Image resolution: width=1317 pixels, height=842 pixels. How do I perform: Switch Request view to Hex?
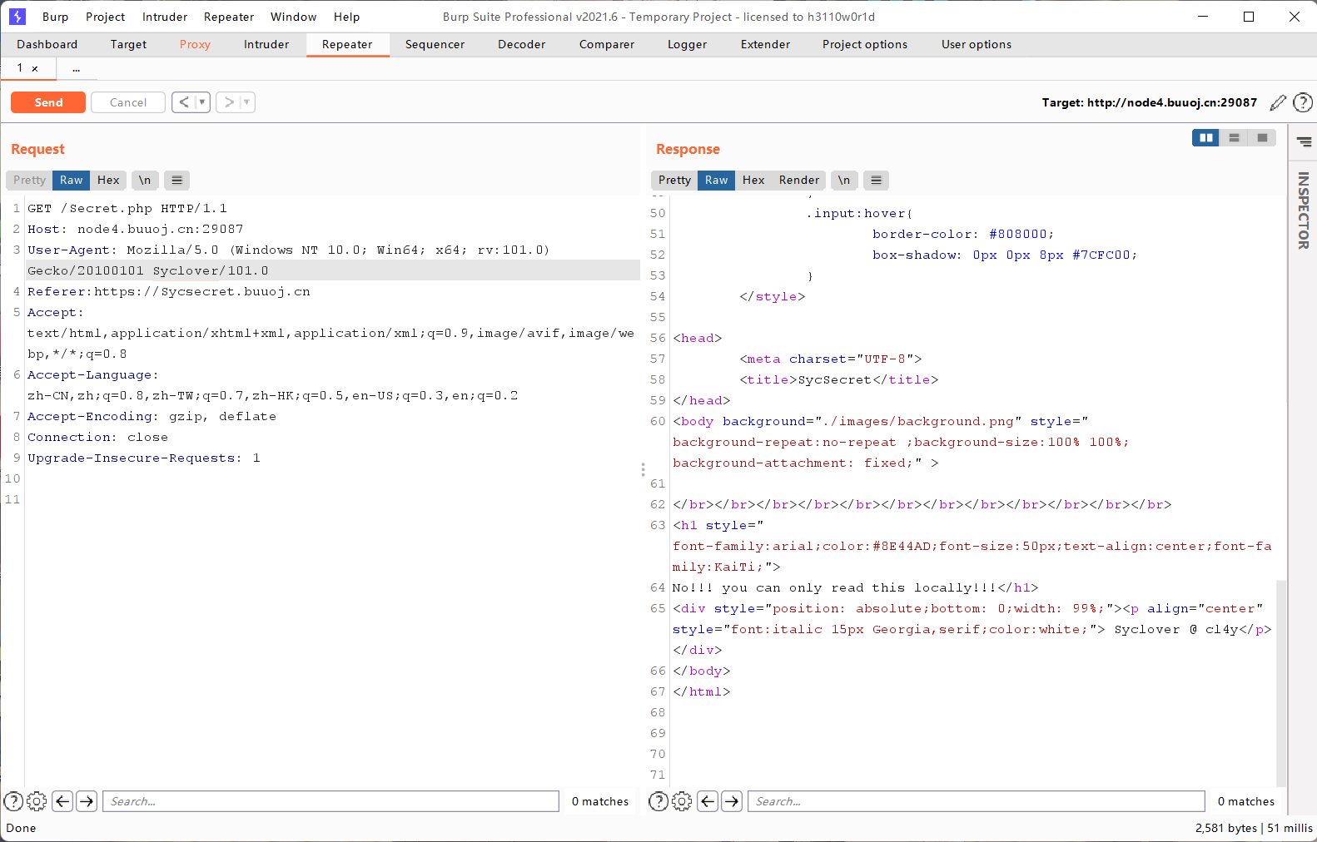108,180
